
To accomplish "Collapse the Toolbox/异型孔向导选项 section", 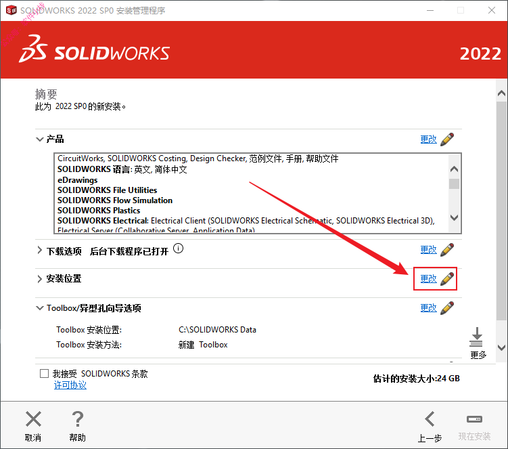I will pyautogui.click(x=39, y=308).
